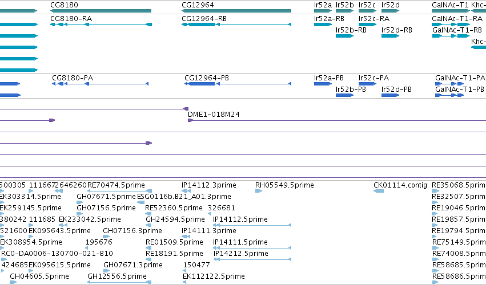Click the Ir52b-PB protein feature
Image resolution: width=486 pixels, height=285 pixels.
pyautogui.click(x=345, y=95)
